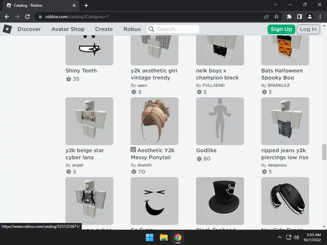The width and height of the screenshot is (327, 245).
Task: Open Godlike animation silhouette thumbnail
Action: 220,121
